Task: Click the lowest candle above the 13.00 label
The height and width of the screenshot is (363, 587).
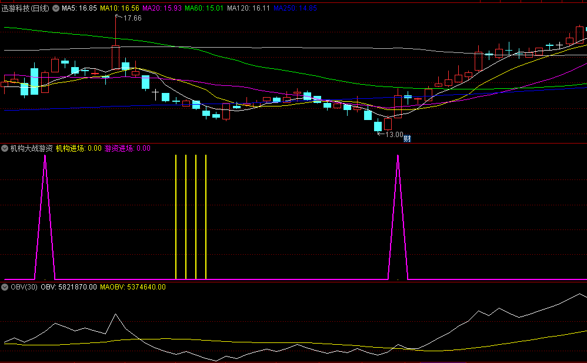Action: (378, 126)
